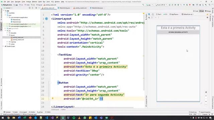Open the Terminal tool window
Viewport: 214px width, 120px height.
7,112
